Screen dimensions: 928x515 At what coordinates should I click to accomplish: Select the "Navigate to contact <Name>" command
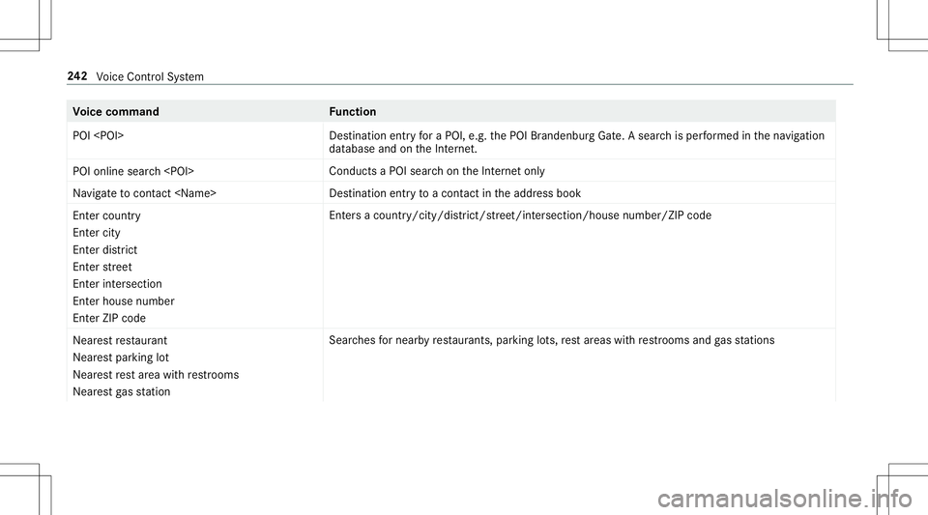pyautogui.click(x=144, y=193)
